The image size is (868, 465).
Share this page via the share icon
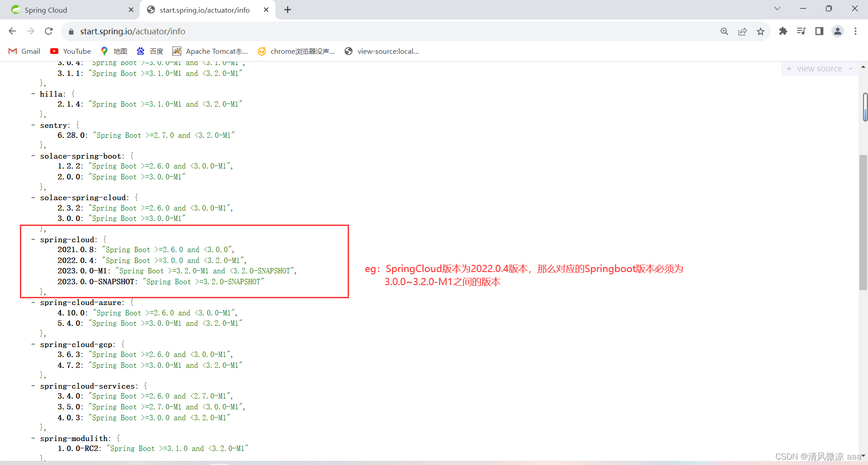(742, 31)
